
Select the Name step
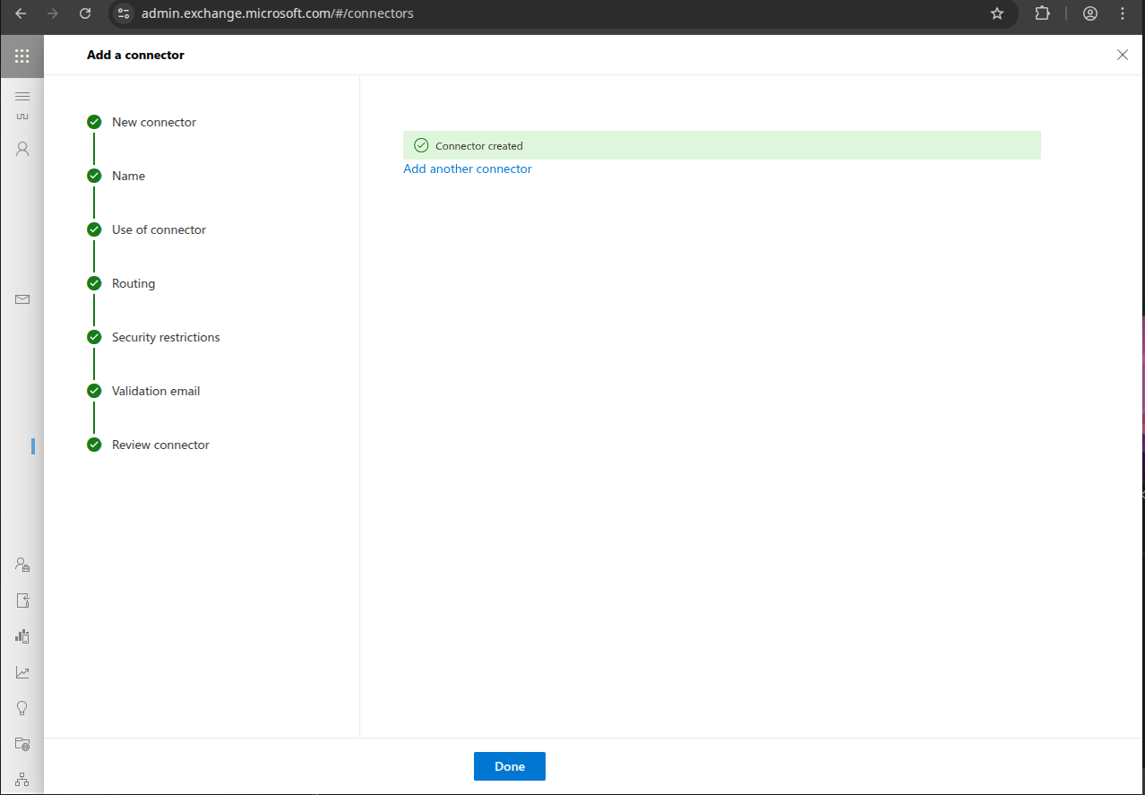pyautogui.click(x=116, y=176)
